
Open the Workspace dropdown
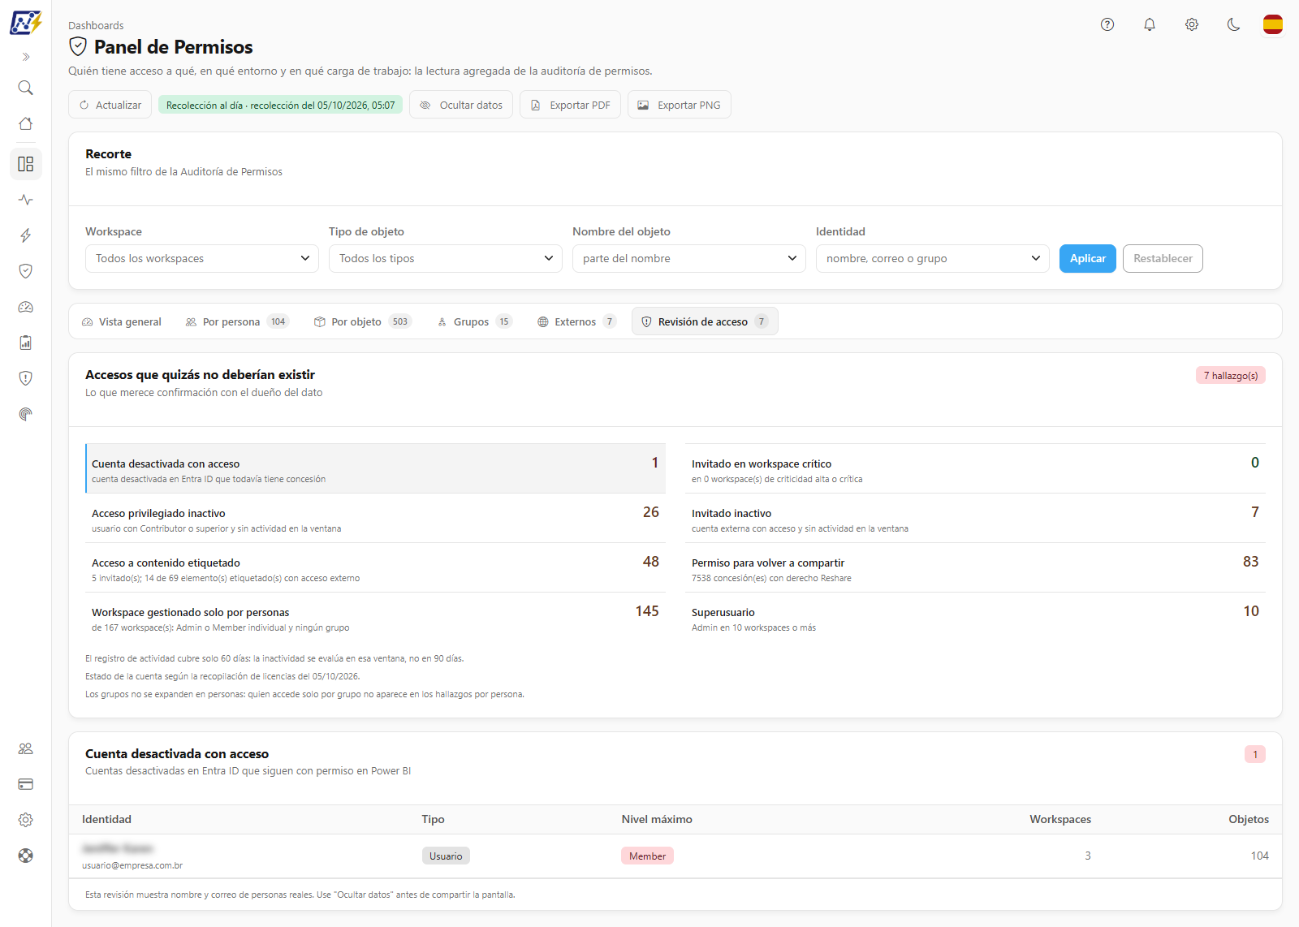tap(202, 258)
